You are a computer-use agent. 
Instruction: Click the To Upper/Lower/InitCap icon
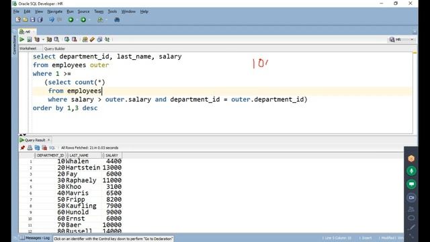(x=107, y=40)
